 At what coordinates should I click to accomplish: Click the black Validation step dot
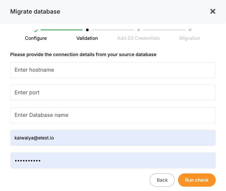tap(87, 30)
